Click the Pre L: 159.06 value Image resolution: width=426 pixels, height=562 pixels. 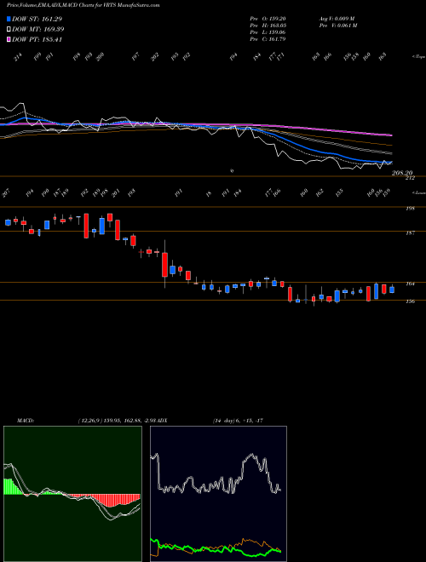tap(268, 32)
